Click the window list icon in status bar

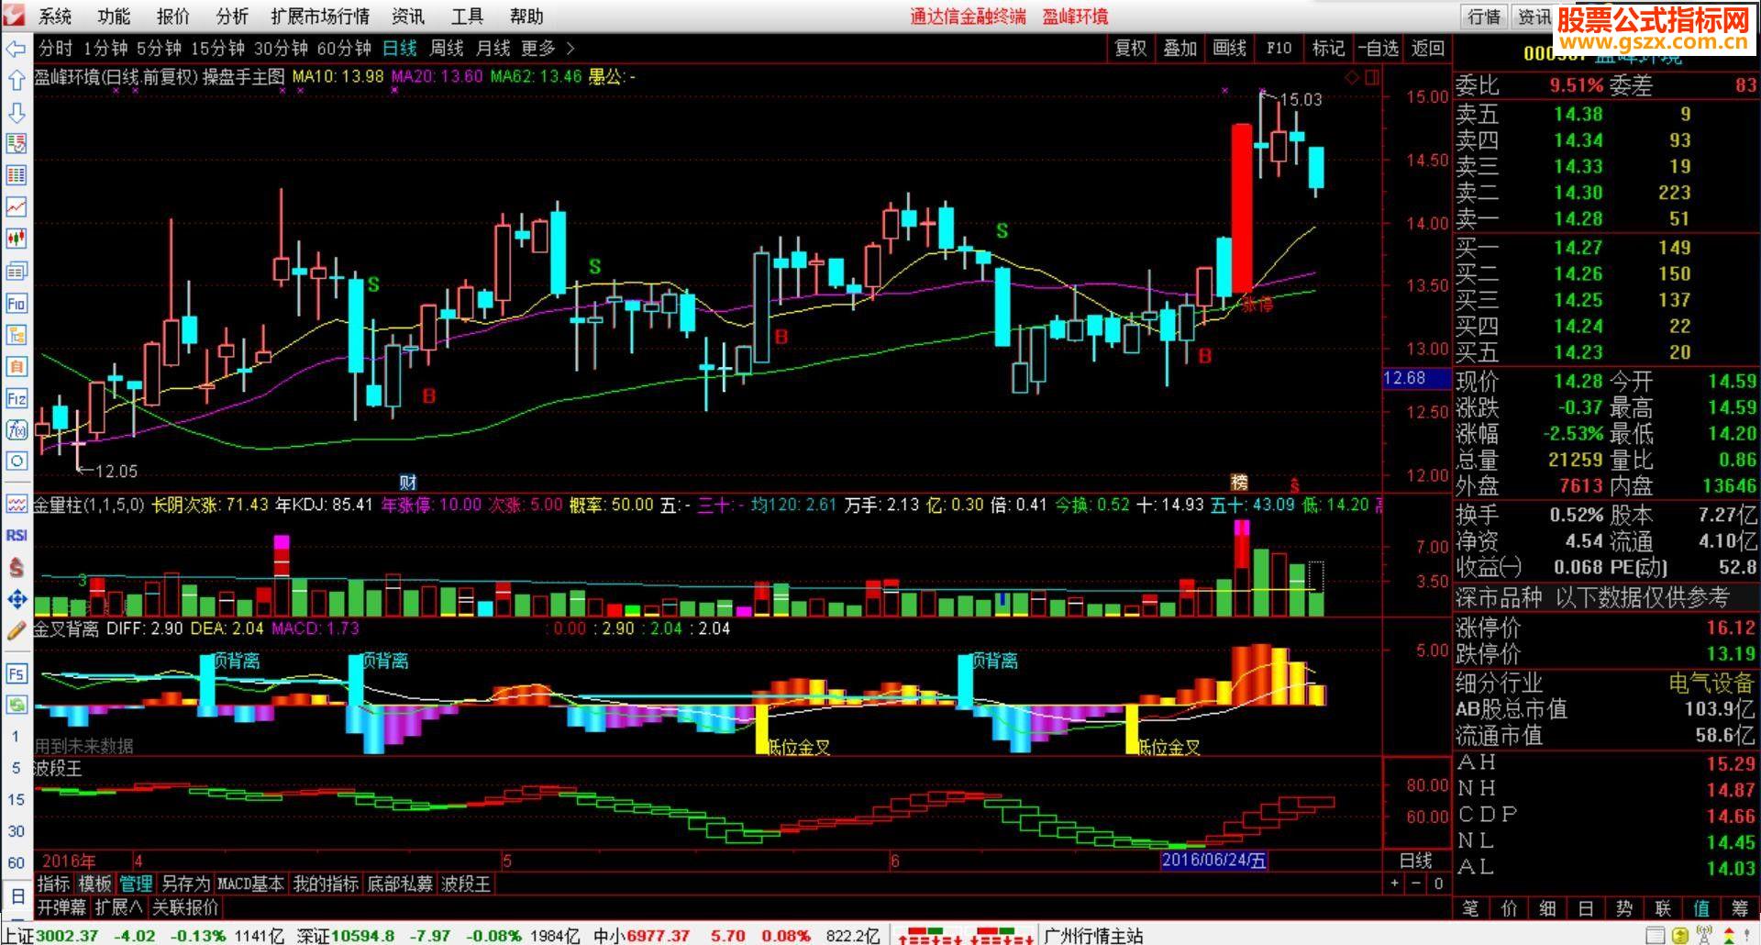click(1656, 936)
